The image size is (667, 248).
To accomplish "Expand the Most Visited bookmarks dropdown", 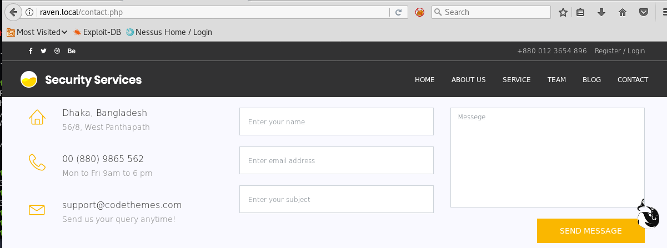I will click(37, 32).
